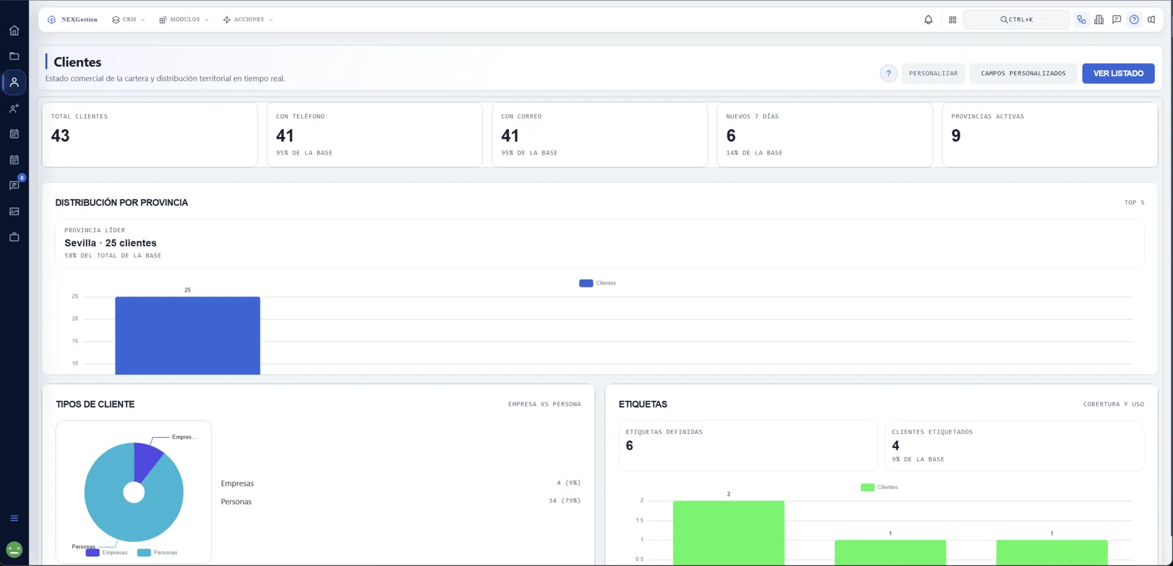Screen dimensions: 1173x566
Task: Click the Empresas row showing 4 (9%)
Action: tap(401, 483)
